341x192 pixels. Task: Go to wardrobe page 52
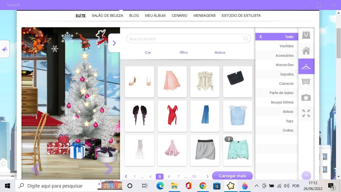pyautogui.click(x=194, y=176)
